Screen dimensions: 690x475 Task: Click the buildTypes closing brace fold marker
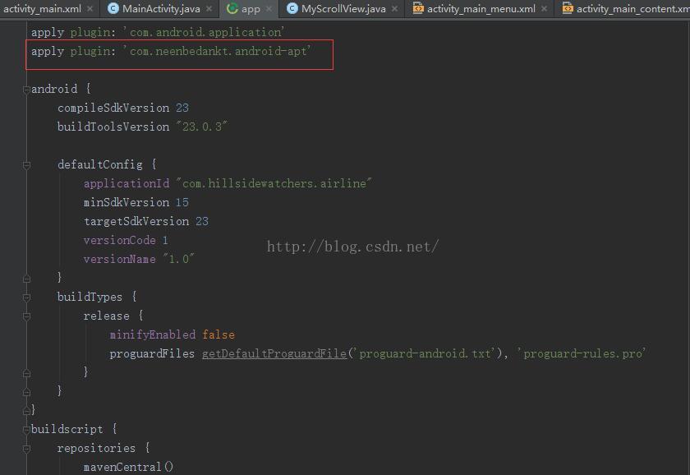point(26,392)
